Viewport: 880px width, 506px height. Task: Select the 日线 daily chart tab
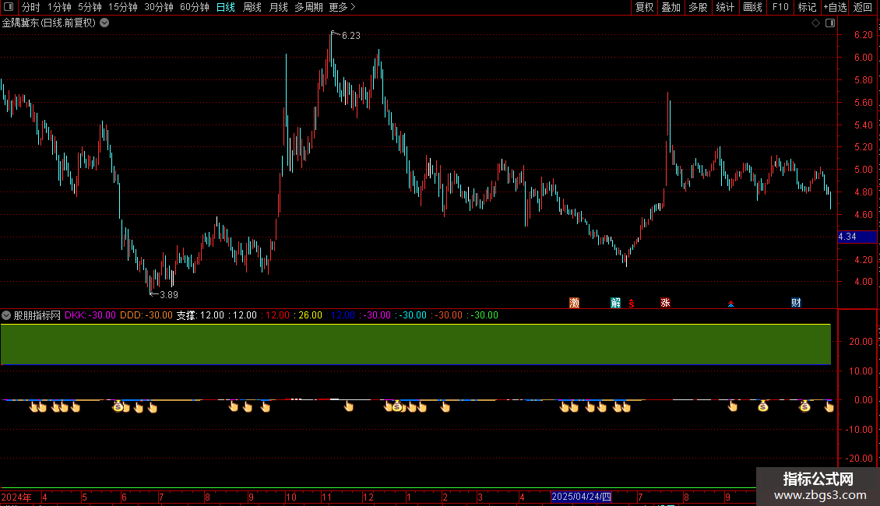click(x=226, y=7)
